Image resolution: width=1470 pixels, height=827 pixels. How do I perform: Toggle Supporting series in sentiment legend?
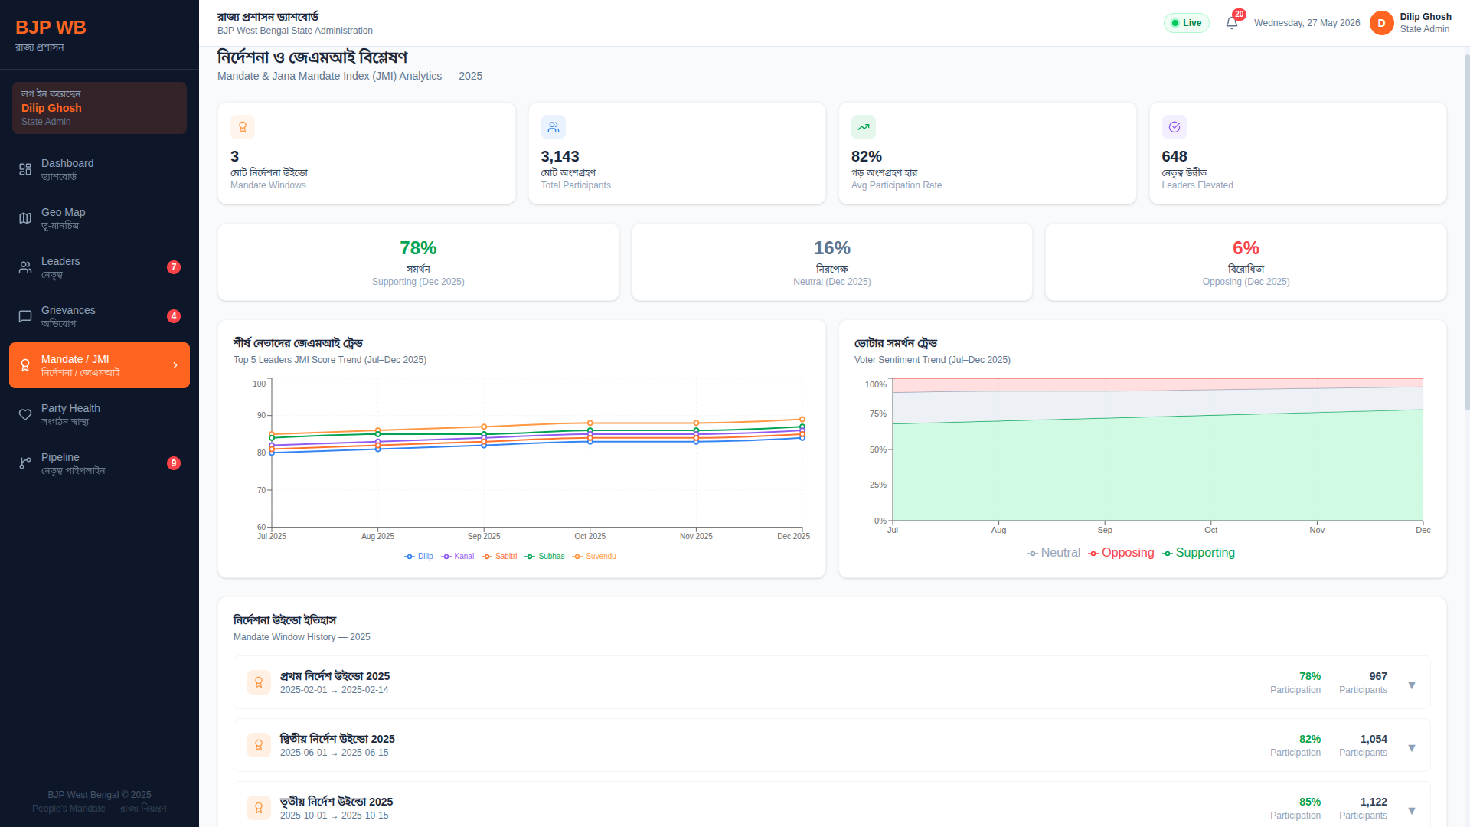1199,553
